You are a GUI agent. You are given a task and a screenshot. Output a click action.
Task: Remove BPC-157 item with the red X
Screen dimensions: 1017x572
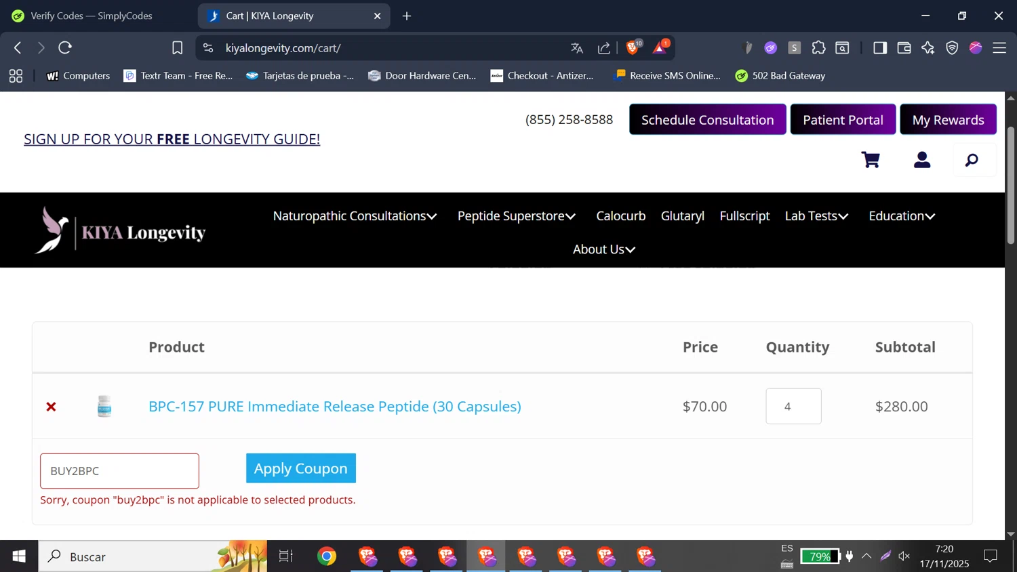pos(51,407)
